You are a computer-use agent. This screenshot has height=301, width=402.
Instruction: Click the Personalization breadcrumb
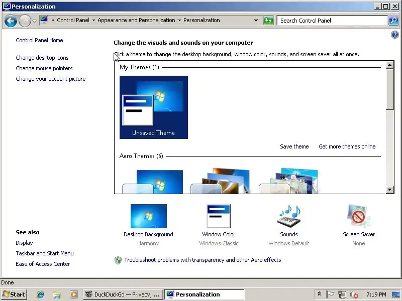click(x=202, y=20)
